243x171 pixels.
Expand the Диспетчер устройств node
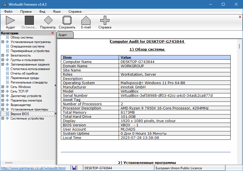[3, 96]
